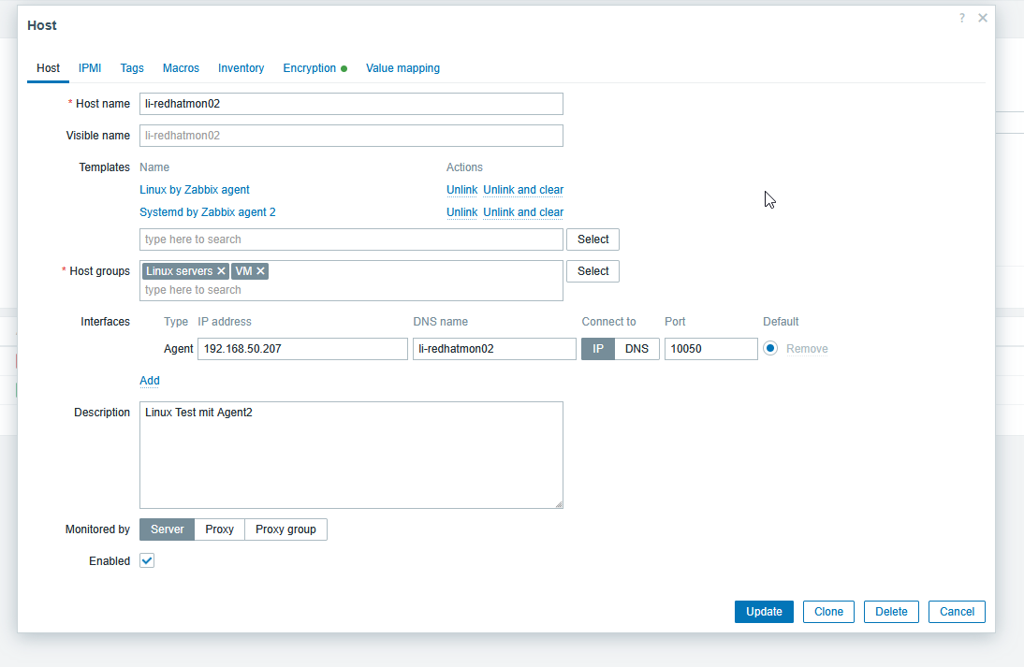Click Add link under Interfaces
This screenshot has width=1024, height=667.
tap(150, 381)
